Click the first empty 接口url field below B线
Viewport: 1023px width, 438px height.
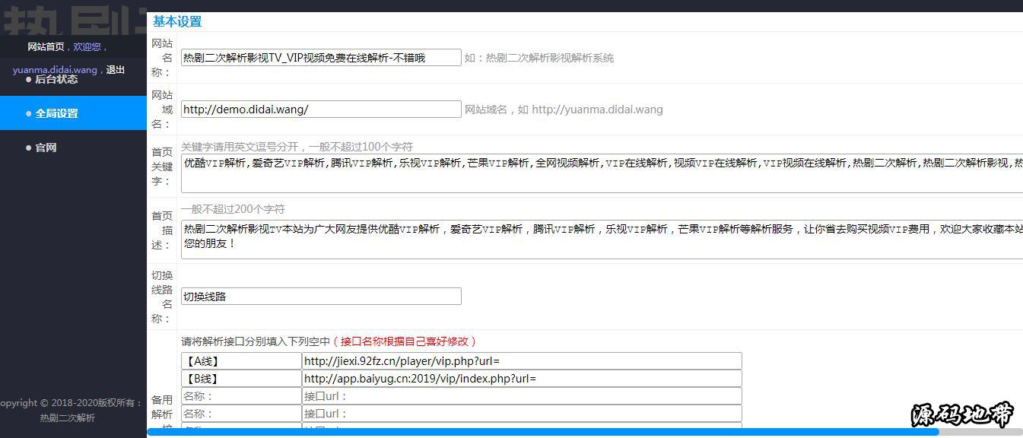tap(522, 396)
